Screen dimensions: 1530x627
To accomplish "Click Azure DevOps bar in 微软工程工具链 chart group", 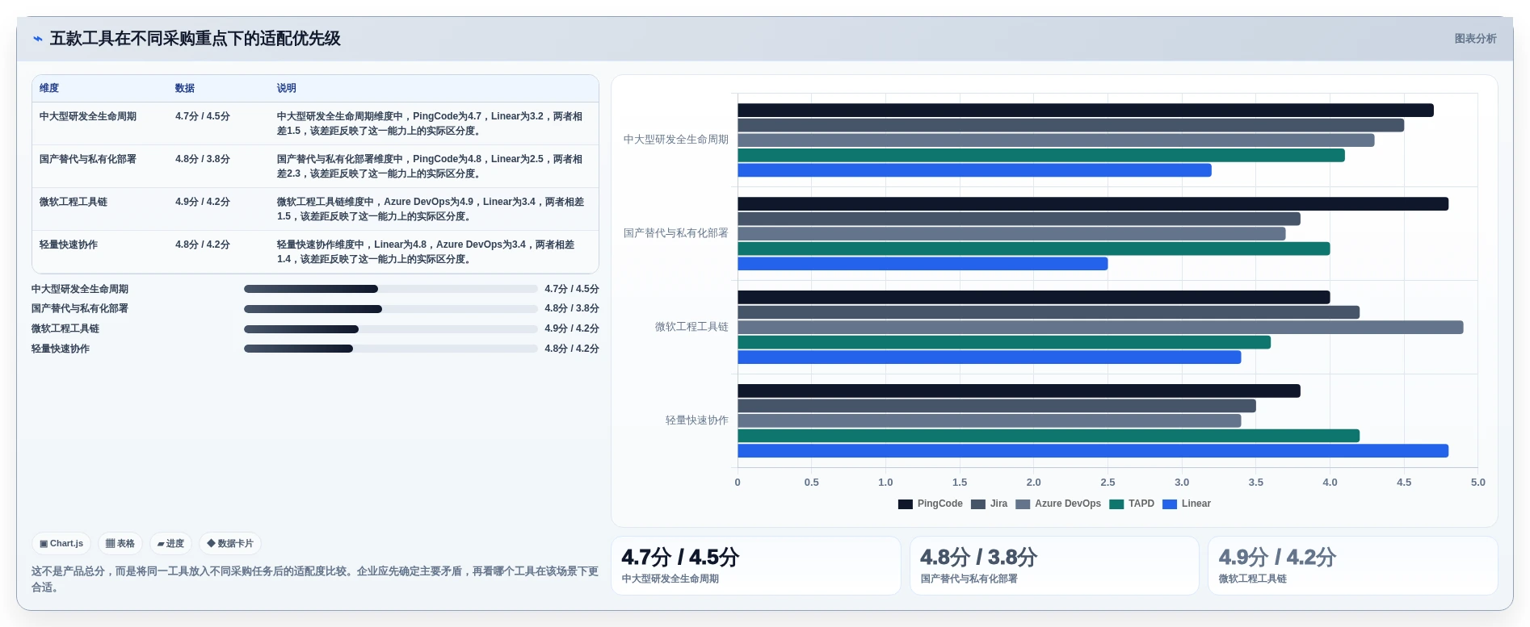I will (1100, 328).
